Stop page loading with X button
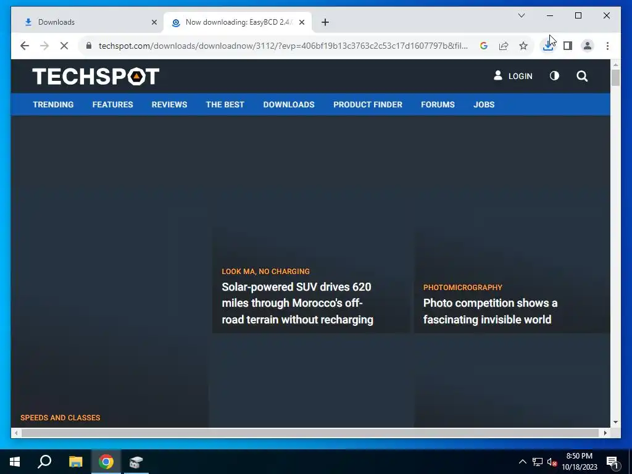Image resolution: width=632 pixels, height=474 pixels. (64, 46)
